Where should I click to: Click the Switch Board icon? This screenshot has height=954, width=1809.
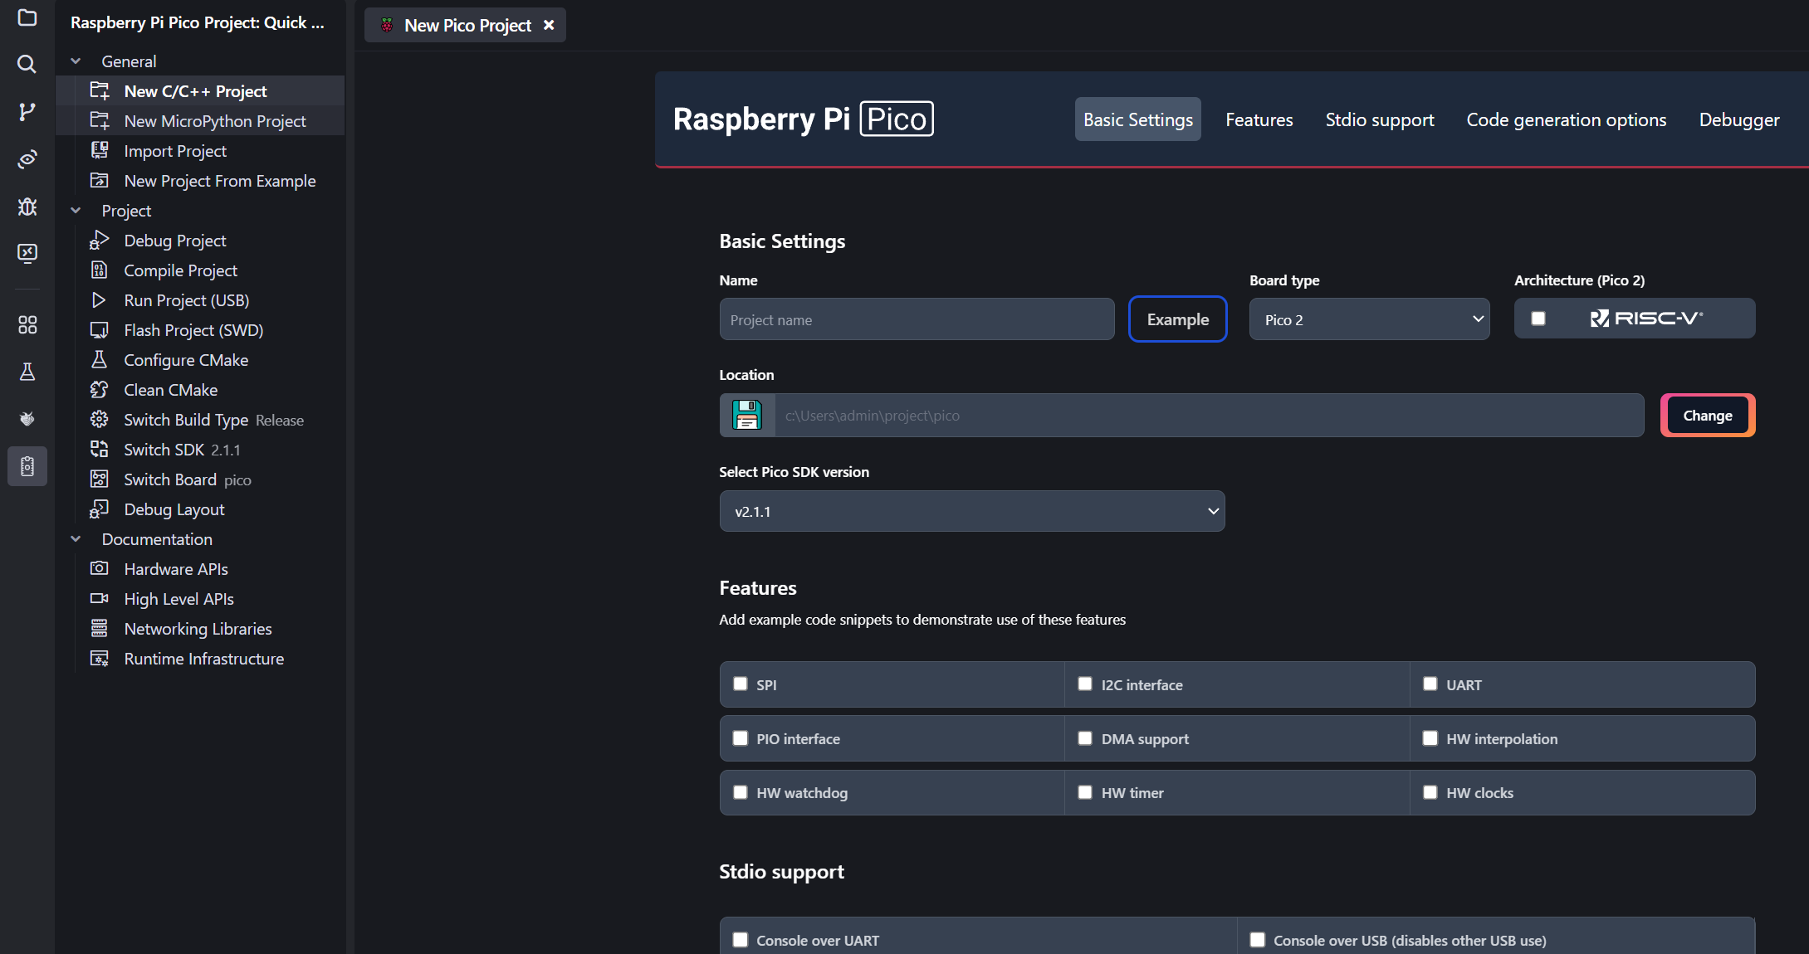click(100, 479)
